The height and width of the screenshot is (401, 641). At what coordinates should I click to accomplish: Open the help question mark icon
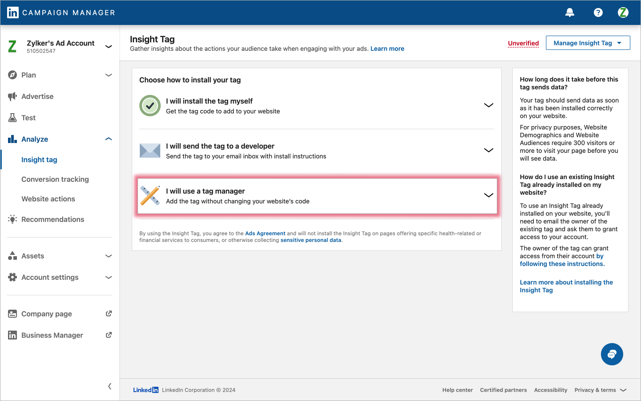tap(598, 12)
